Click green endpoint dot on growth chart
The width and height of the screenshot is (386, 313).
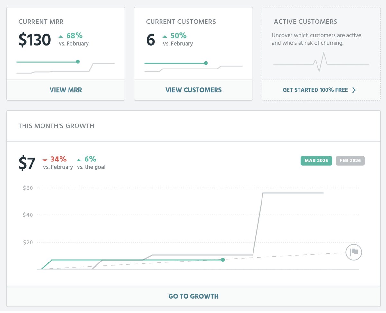coord(223,260)
